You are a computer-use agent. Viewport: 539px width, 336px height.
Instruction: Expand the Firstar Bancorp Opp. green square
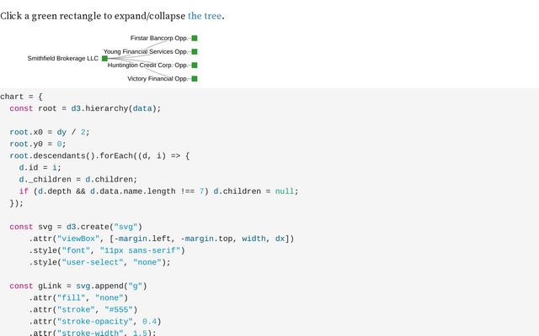[195, 39]
